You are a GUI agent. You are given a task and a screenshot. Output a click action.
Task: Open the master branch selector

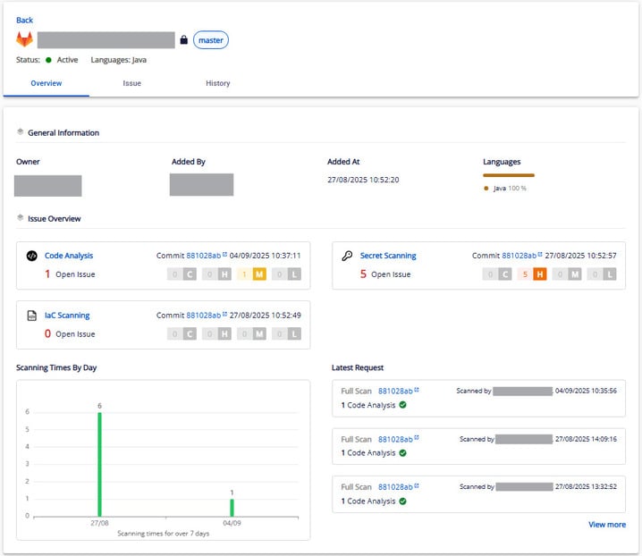pyautogui.click(x=211, y=40)
